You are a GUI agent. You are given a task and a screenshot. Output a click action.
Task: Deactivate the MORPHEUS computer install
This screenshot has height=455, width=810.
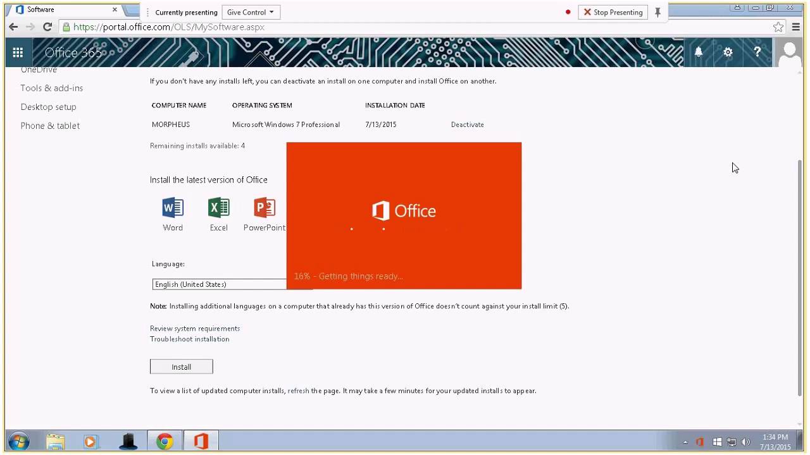(467, 124)
